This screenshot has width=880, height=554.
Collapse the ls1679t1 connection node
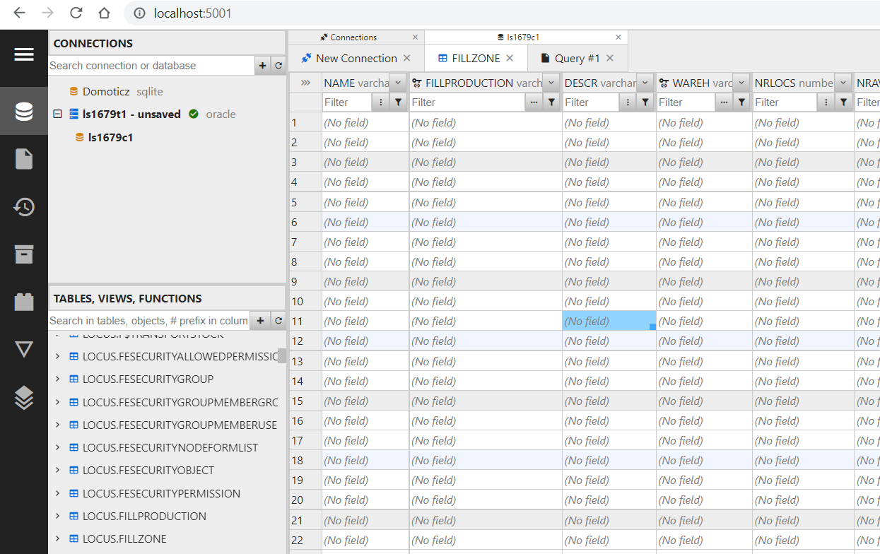click(x=57, y=113)
